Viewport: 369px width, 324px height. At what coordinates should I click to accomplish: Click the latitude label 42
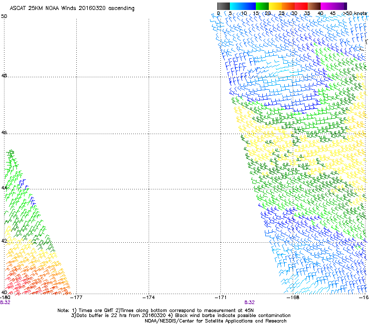pyautogui.click(x=4, y=241)
